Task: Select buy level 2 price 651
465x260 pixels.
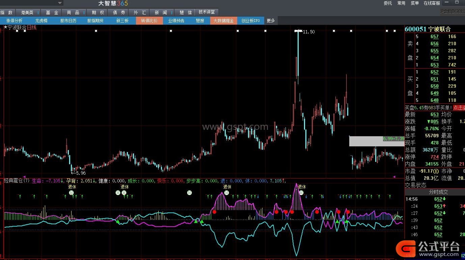Action: pos(435,79)
